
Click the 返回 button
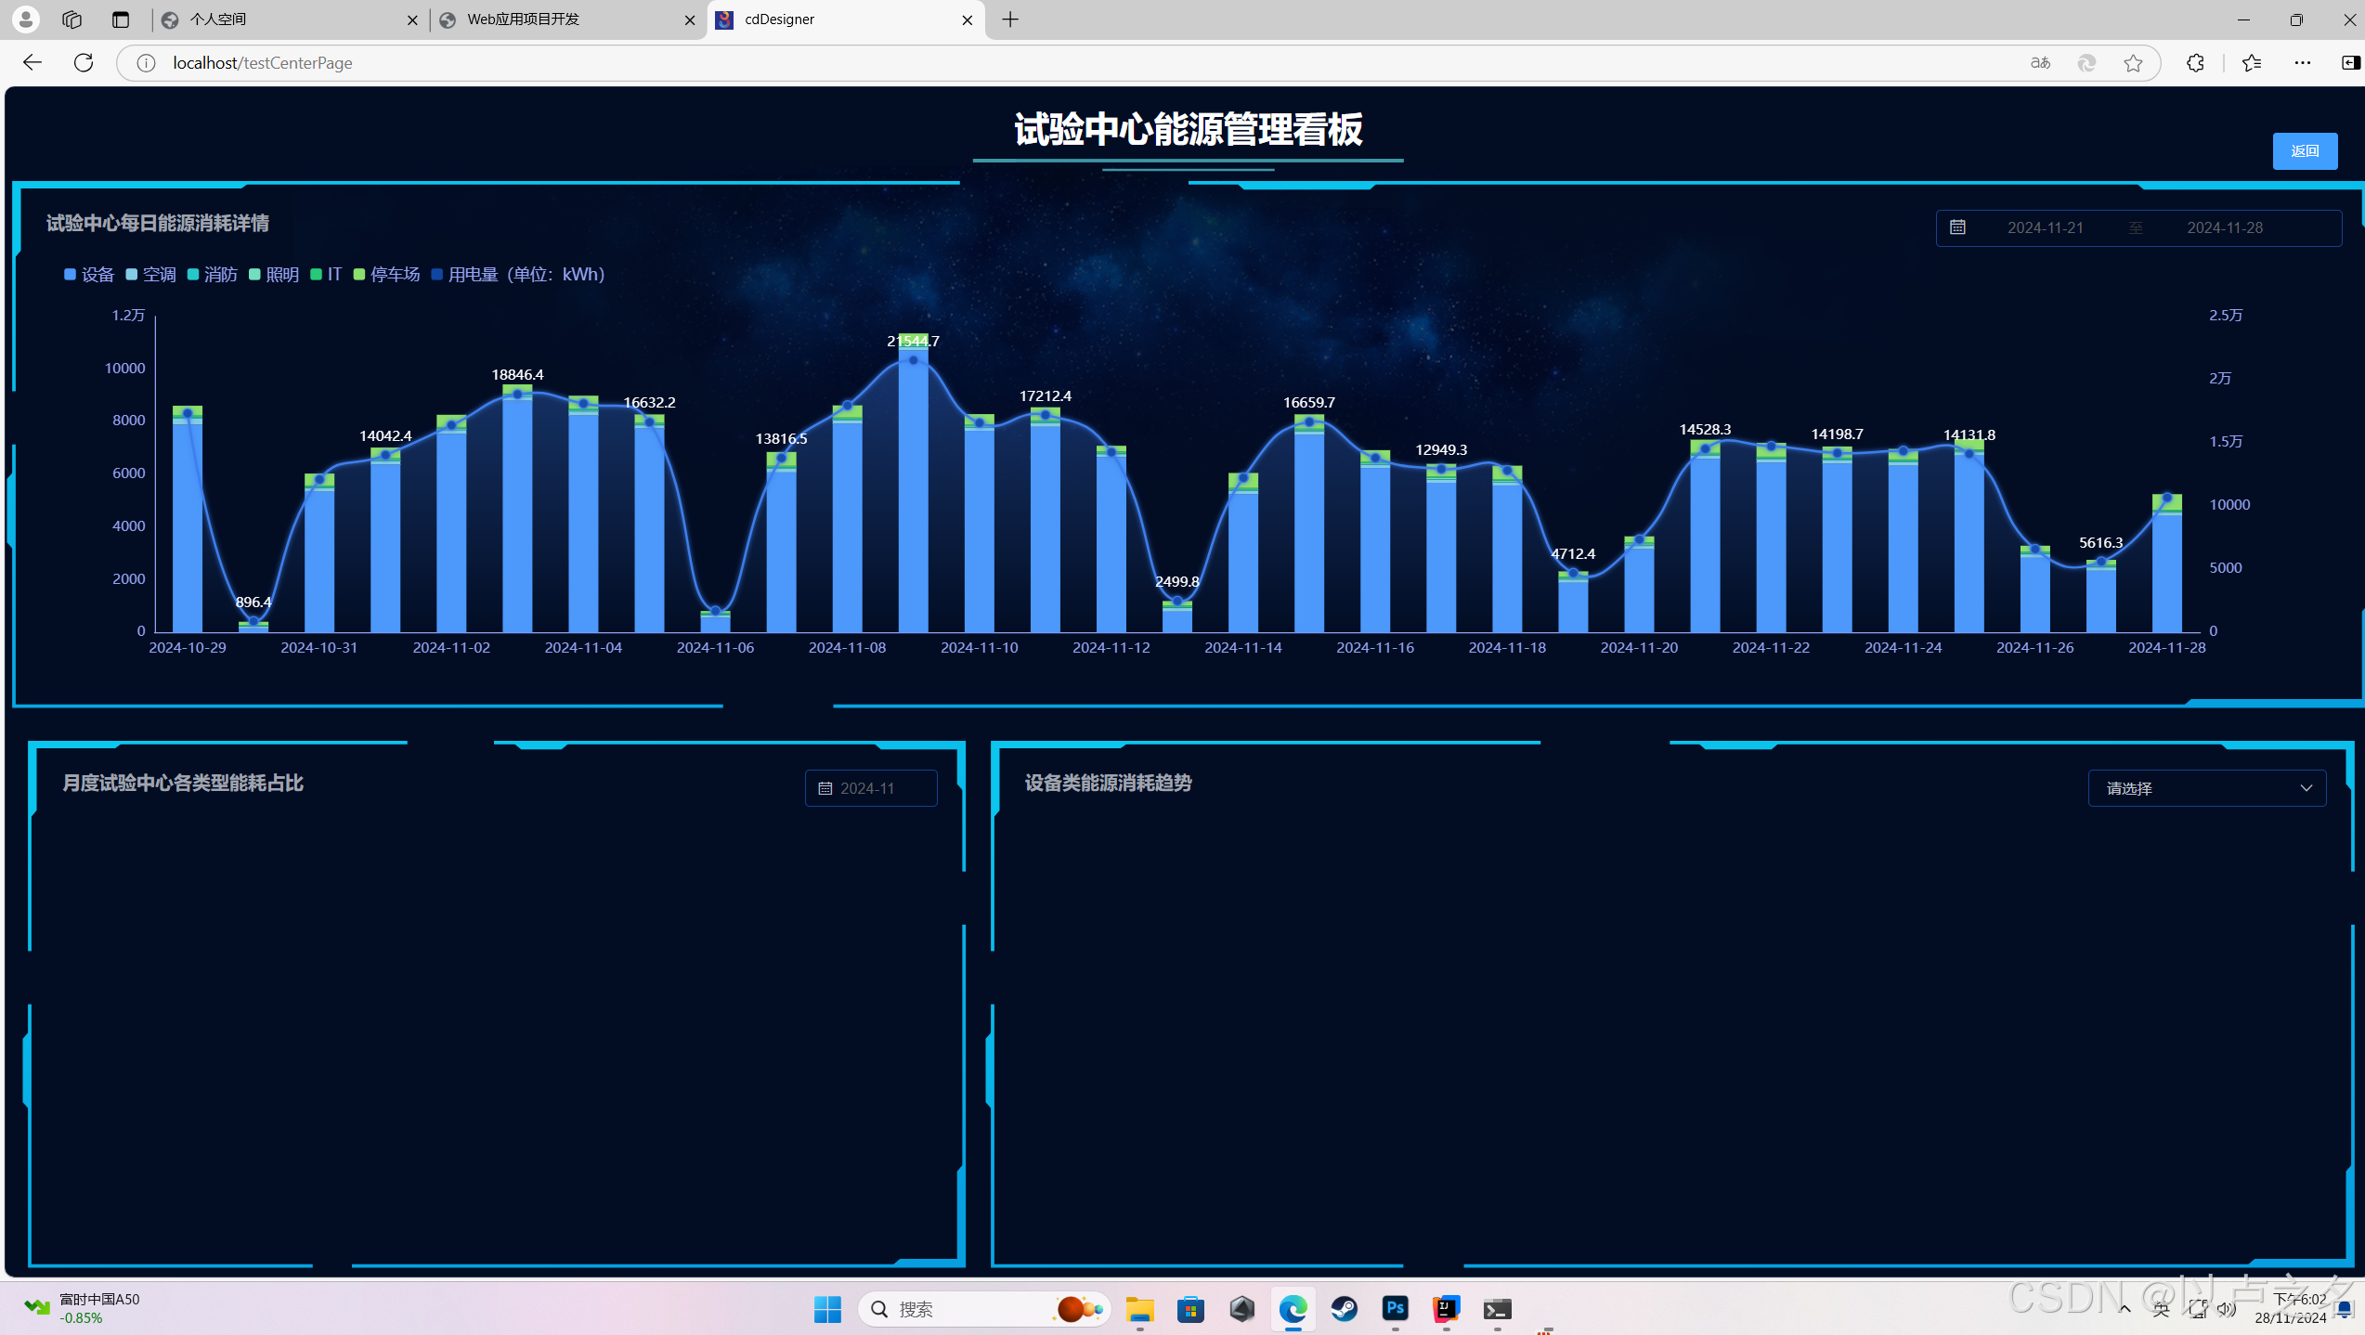pos(2304,151)
